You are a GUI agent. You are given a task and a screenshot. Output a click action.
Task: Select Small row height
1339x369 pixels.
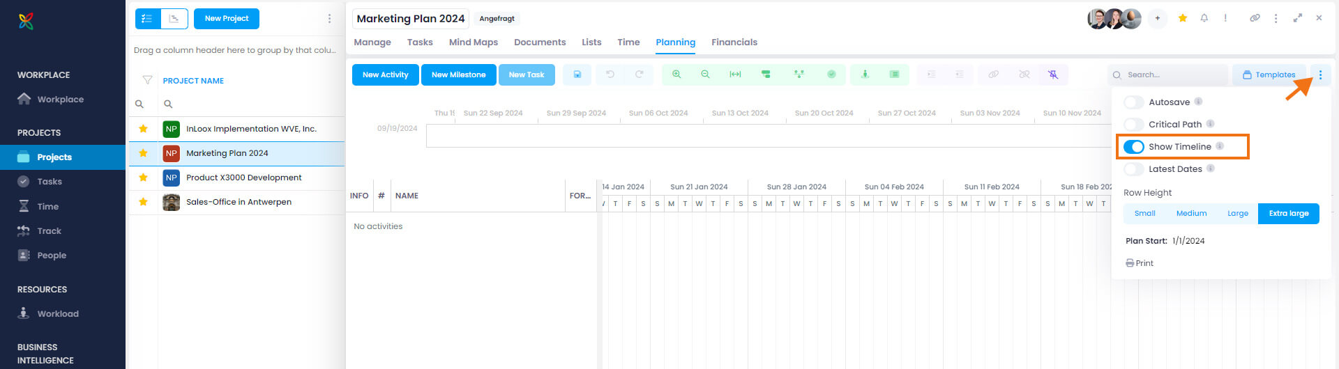pyautogui.click(x=1144, y=214)
